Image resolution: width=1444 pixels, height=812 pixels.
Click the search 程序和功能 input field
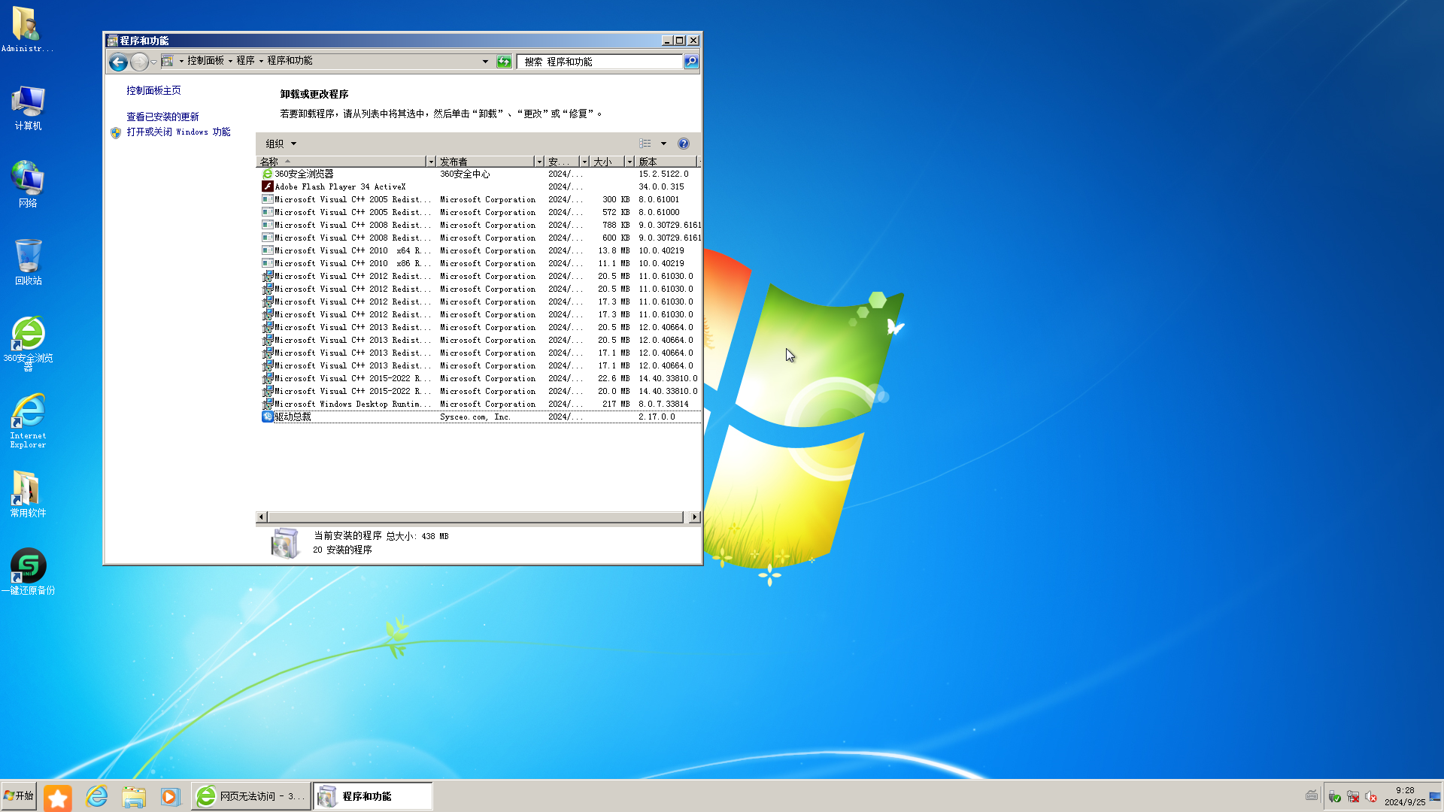[x=599, y=62]
